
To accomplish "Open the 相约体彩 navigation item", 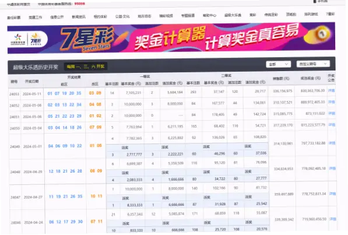I will pos(100,17).
